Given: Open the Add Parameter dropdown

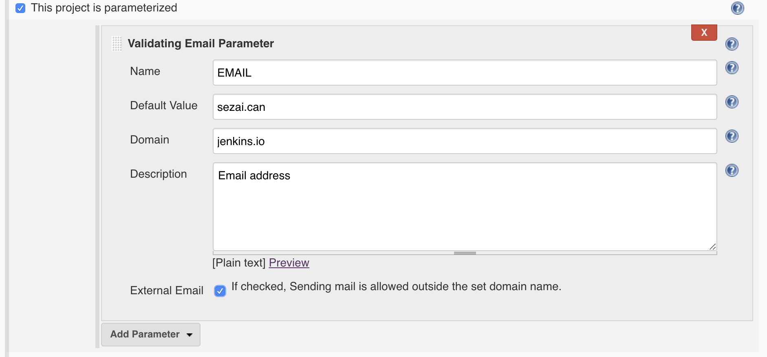Looking at the screenshot, I should coord(151,335).
